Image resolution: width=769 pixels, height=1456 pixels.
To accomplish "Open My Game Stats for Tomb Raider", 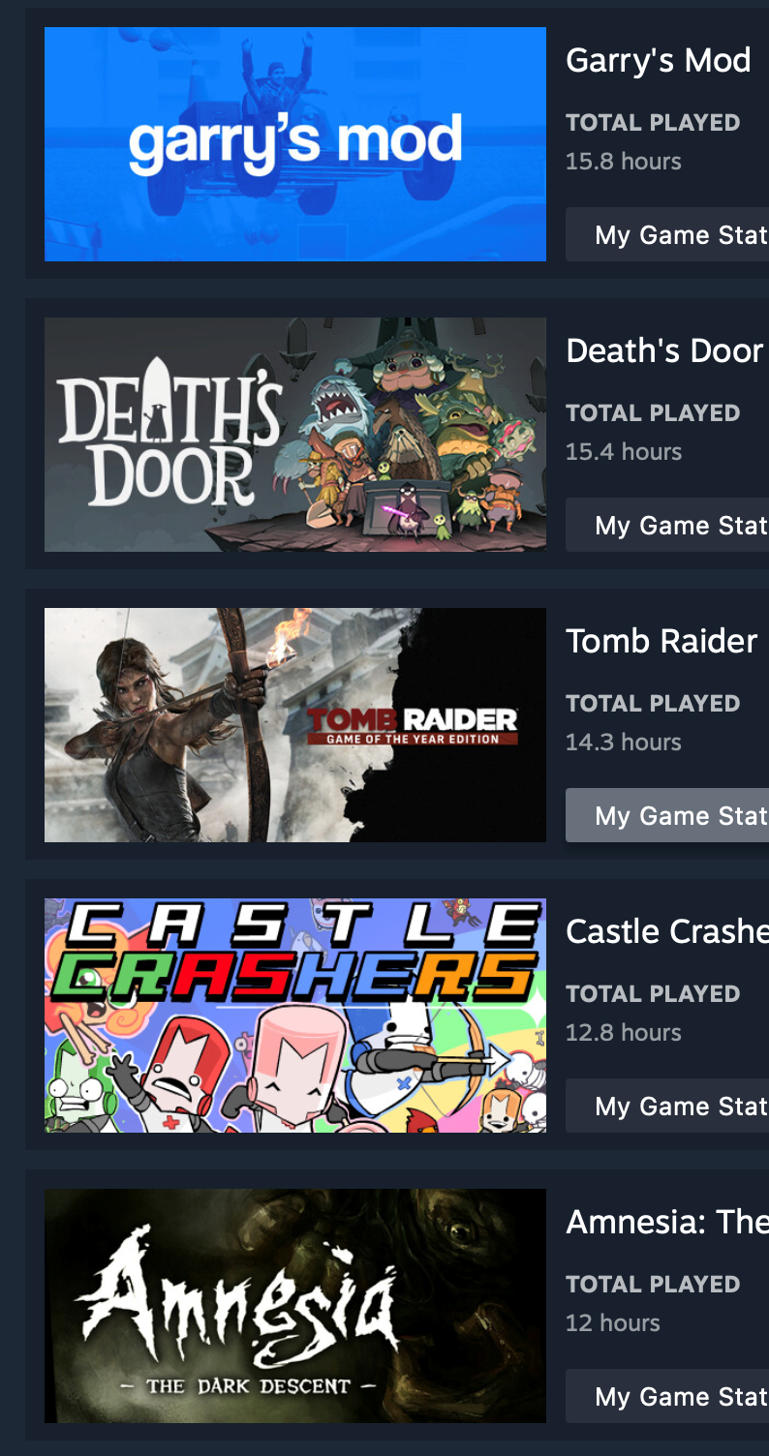I will pos(667,815).
